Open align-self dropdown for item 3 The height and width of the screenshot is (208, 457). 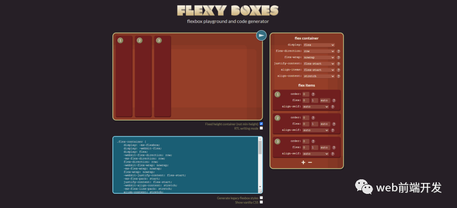click(315, 154)
